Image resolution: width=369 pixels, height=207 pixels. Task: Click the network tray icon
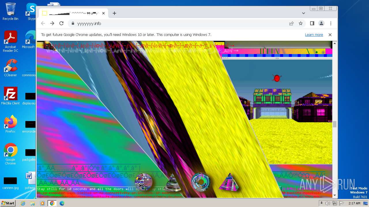point(335,203)
